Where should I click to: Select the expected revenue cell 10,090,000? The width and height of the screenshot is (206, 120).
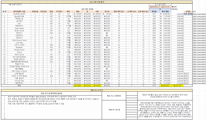pos(165,14)
